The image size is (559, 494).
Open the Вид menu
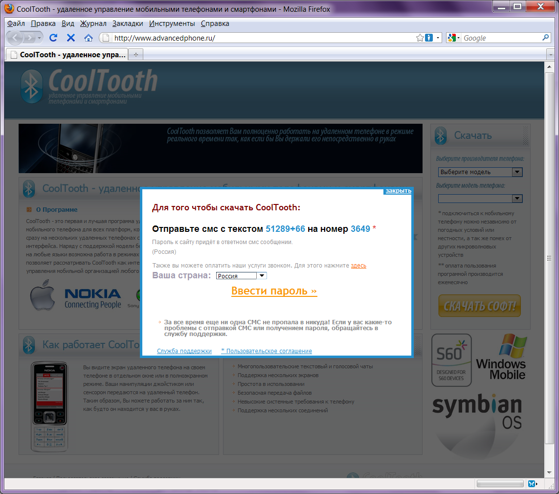68,23
